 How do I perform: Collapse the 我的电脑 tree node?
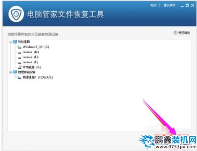11,42
